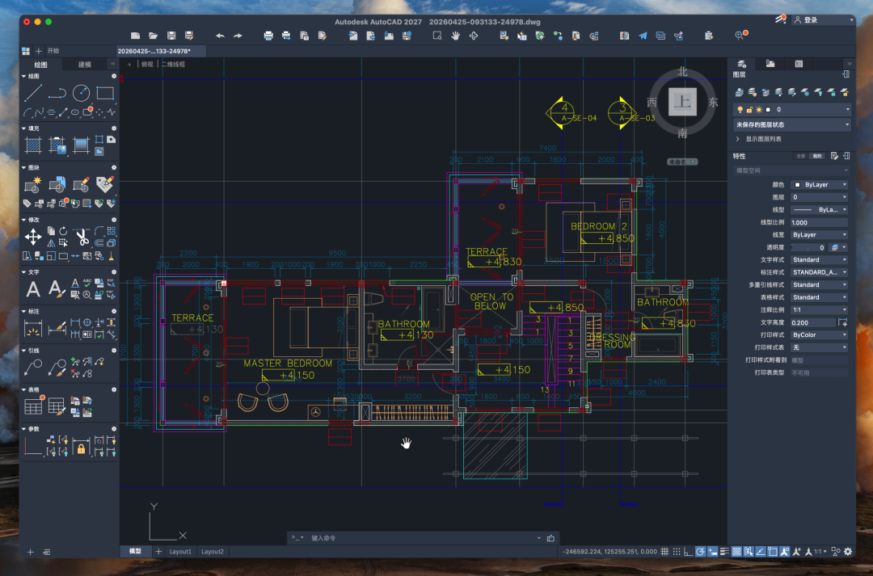Image resolution: width=873 pixels, height=576 pixels.
Task: Toggle layer 0 lock padlock icon
Action: [749, 110]
